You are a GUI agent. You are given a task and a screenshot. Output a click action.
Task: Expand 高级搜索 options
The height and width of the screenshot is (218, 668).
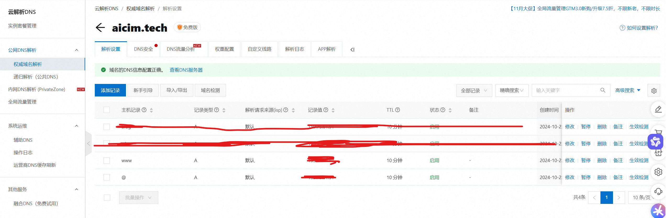628,90
